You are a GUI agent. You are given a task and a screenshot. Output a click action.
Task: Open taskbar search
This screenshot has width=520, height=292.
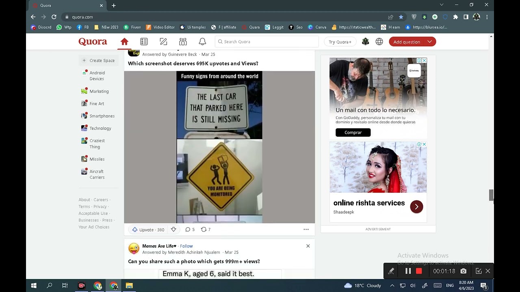50,286
